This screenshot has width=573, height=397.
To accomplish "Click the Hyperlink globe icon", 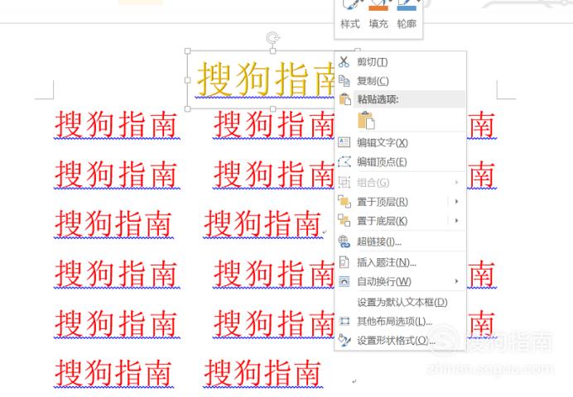I will [x=344, y=242].
